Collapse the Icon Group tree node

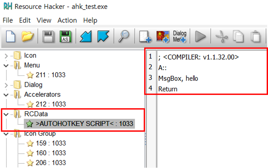coord(6,134)
